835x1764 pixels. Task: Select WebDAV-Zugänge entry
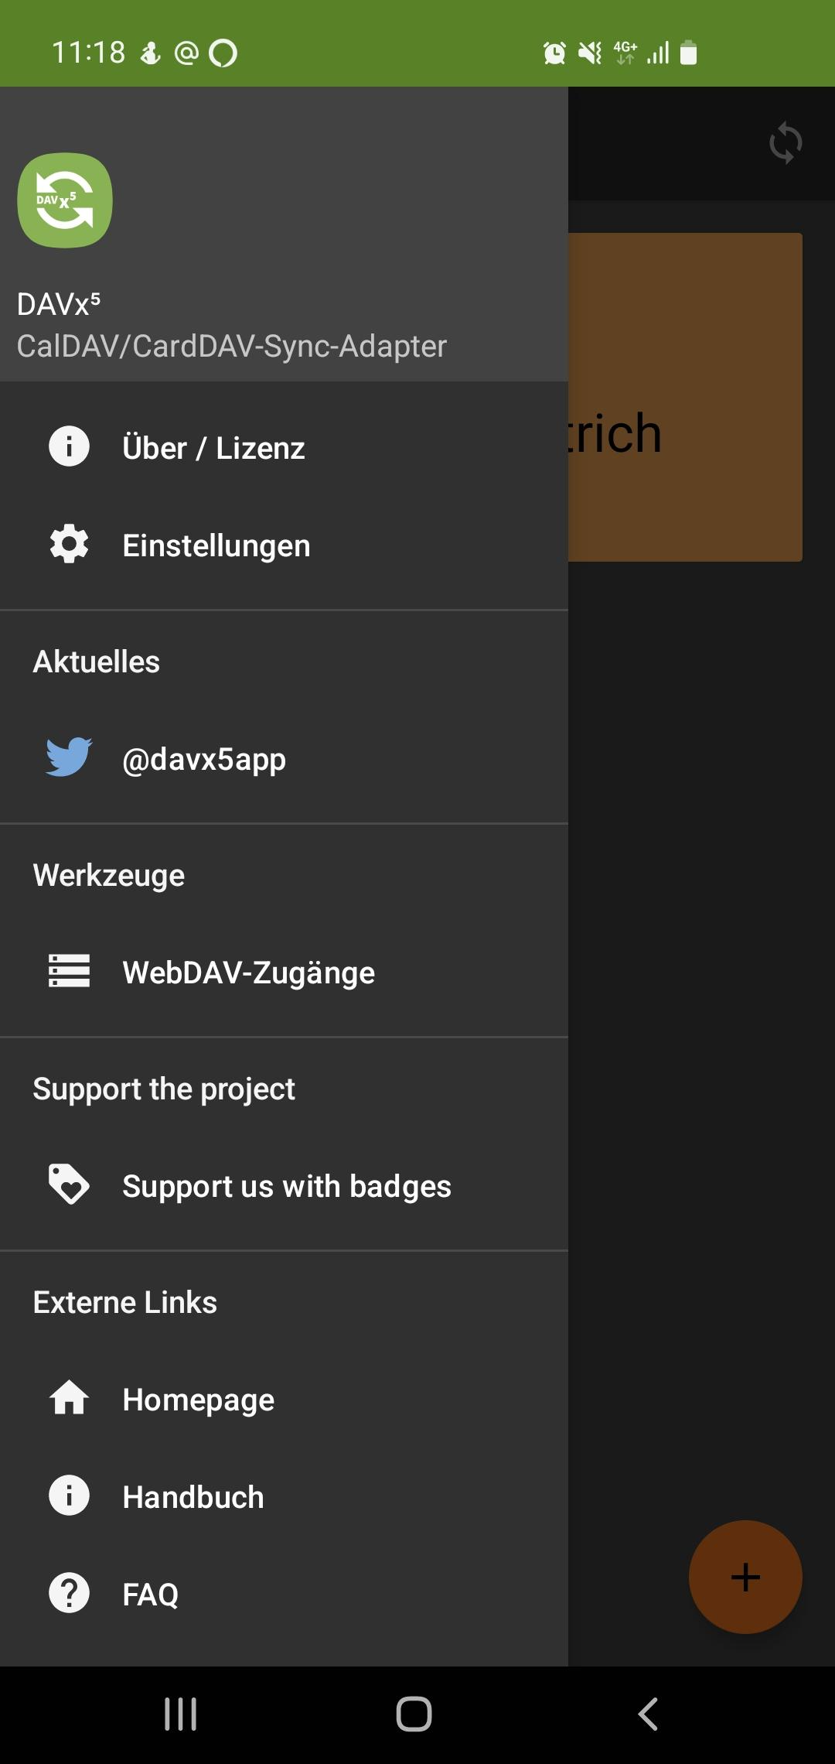[x=248, y=973]
